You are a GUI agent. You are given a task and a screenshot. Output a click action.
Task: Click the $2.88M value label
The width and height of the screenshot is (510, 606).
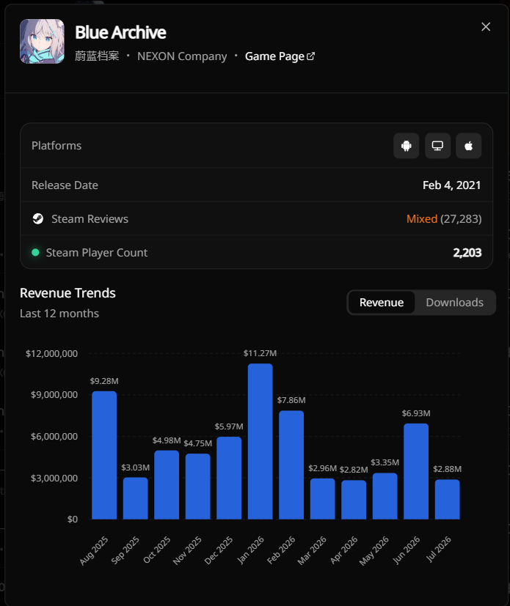[x=448, y=469]
